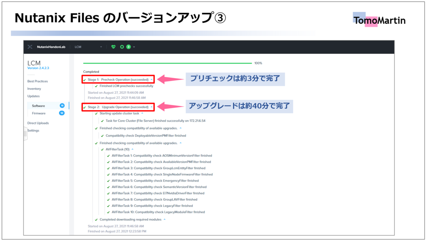Collapse Stage 1 Precheck Operation chevron
Image resolution: width=426 pixels, height=241 pixels.
coord(152,79)
